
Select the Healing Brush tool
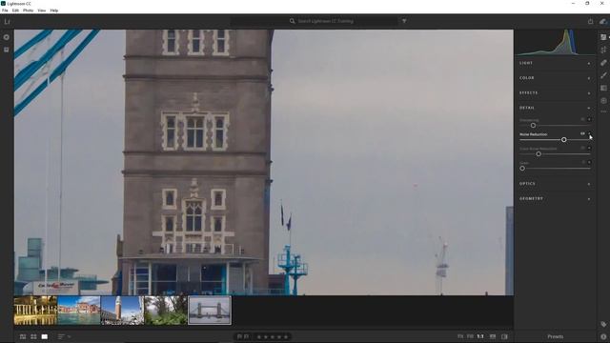coord(603,63)
